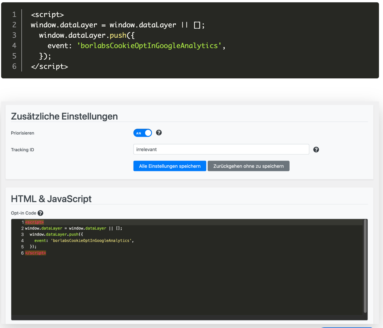Image resolution: width=383 pixels, height=328 pixels.
Task: Click help icon next to Priorisieren toggle
Action: 159,133
